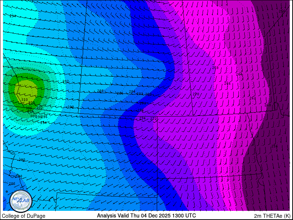Viewport: 293px width, 220px height.
Task: Click the 272 contour label
Action: [x=153, y=118]
